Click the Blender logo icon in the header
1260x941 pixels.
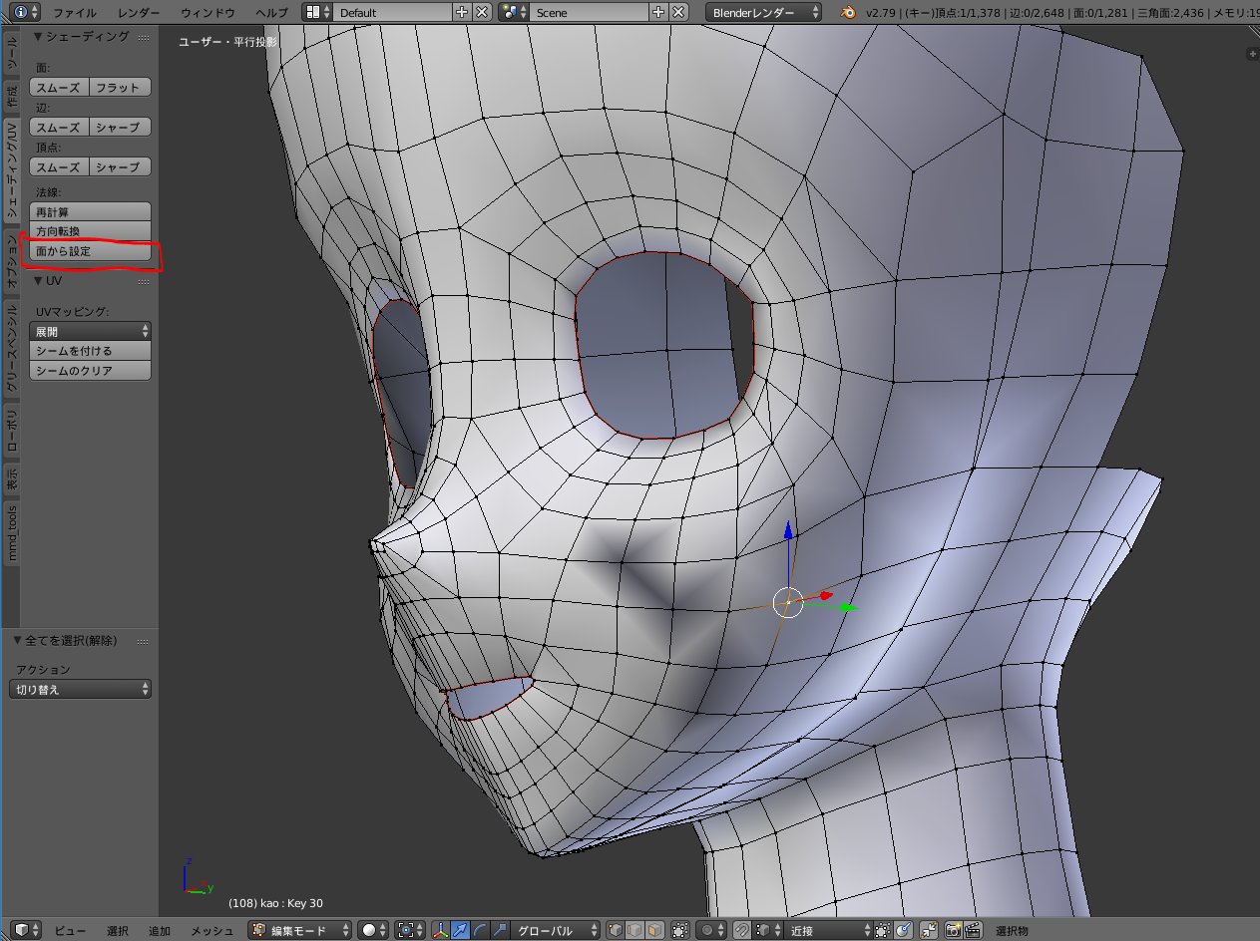pyautogui.click(x=848, y=12)
